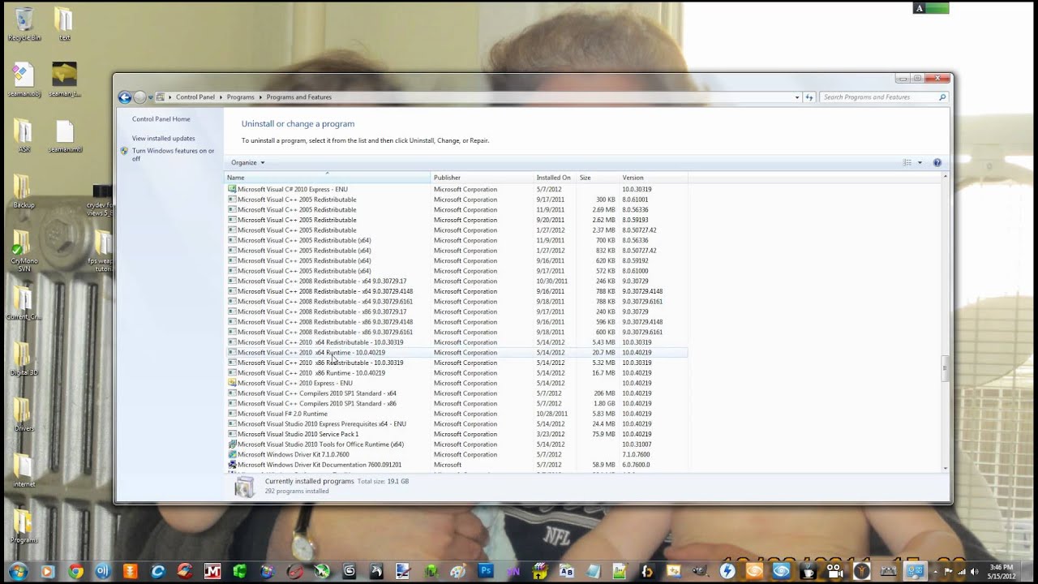
Task: Select Windows Driver Kit Documentation 7600.091201
Action: click(457, 465)
